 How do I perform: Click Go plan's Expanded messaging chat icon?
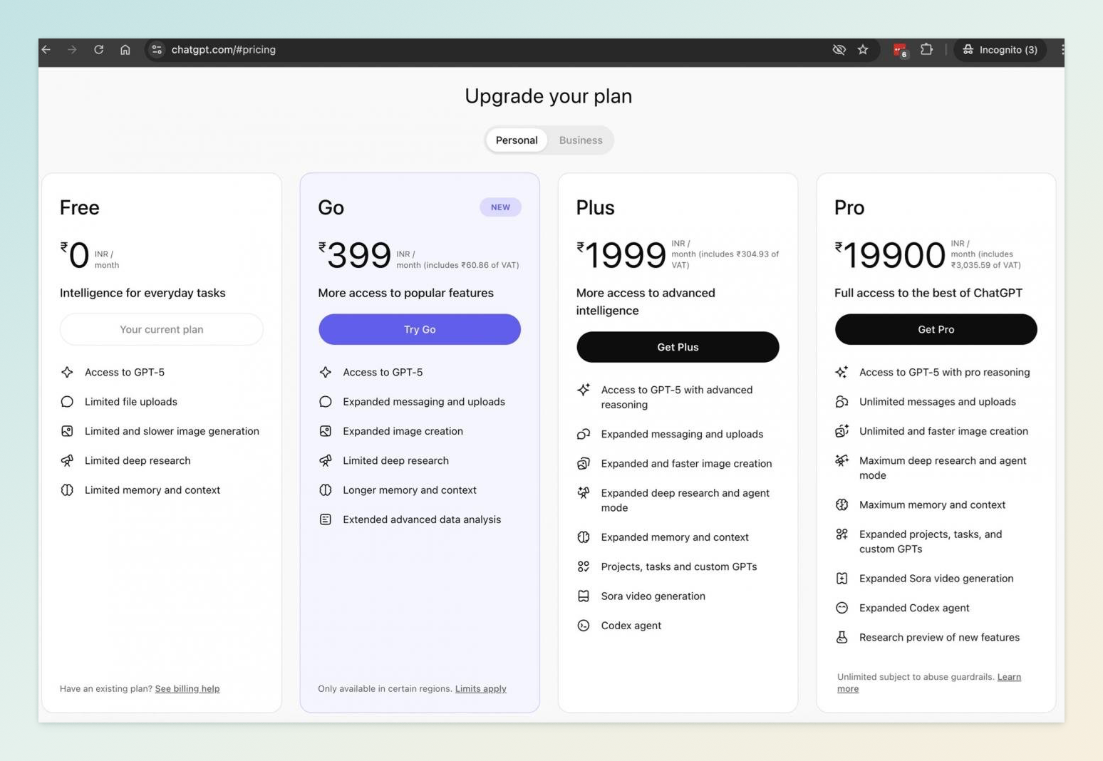point(326,402)
